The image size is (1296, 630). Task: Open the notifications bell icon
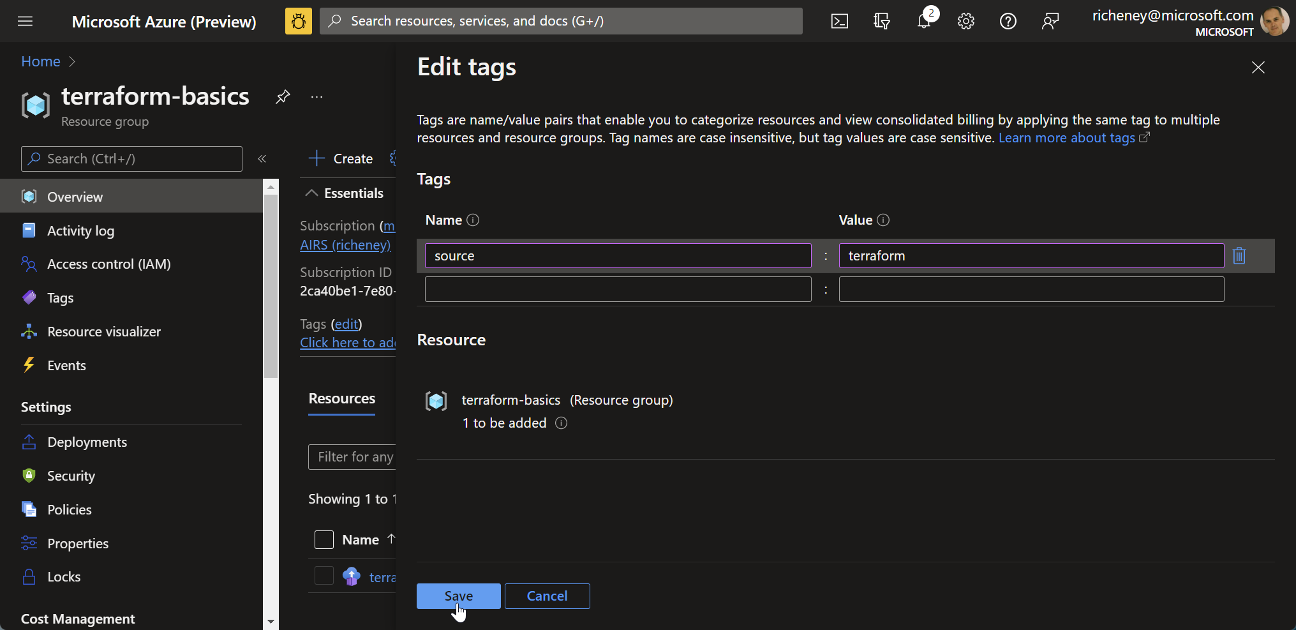click(923, 22)
